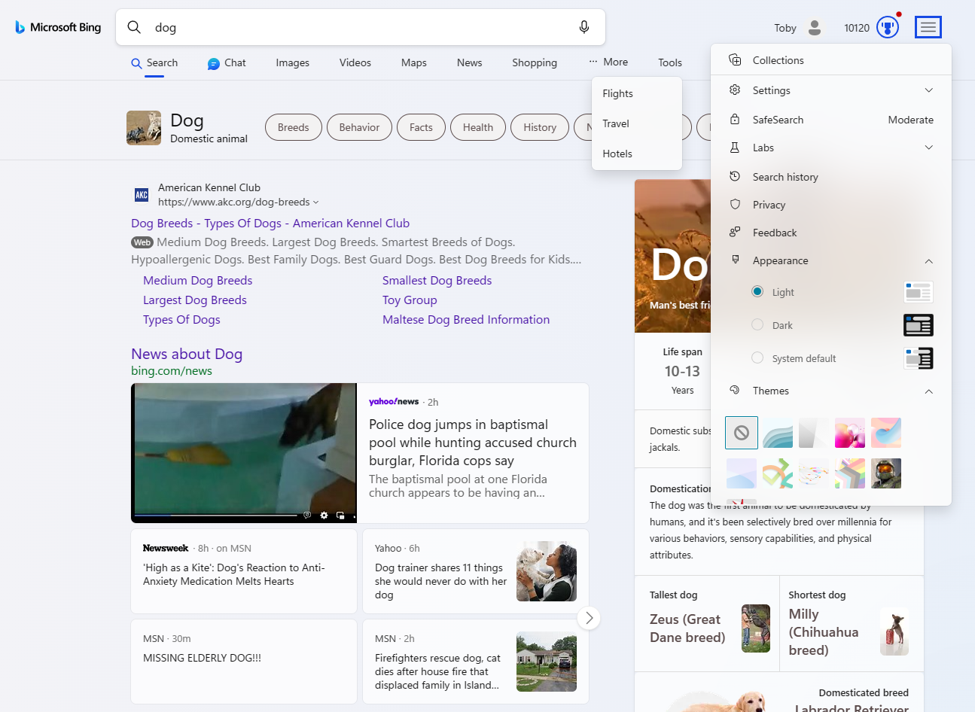This screenshot has width=975, height=712.
Task: Select Flights from the More menu
Action: pyautogui.click(x=637, y=93)
